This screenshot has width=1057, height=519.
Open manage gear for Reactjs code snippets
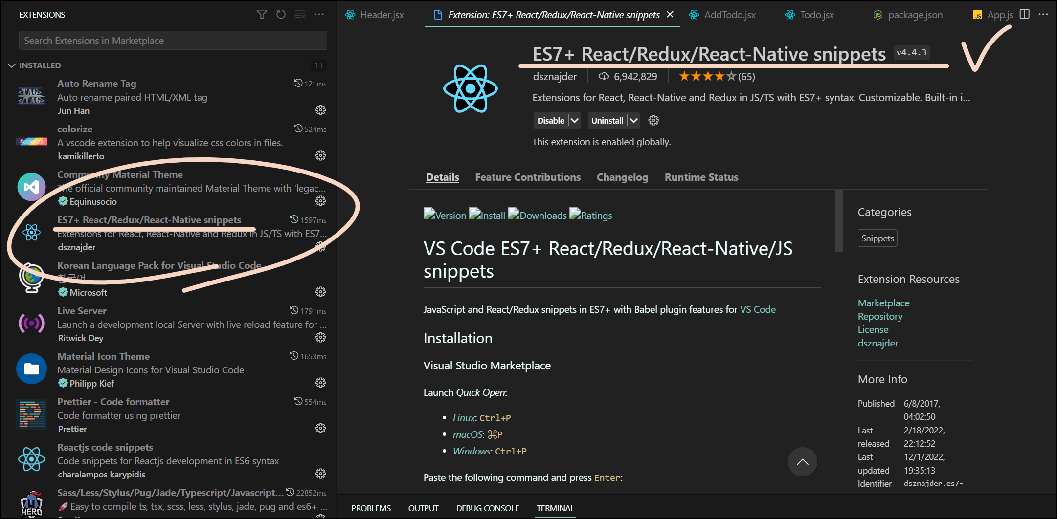[320, 474]
